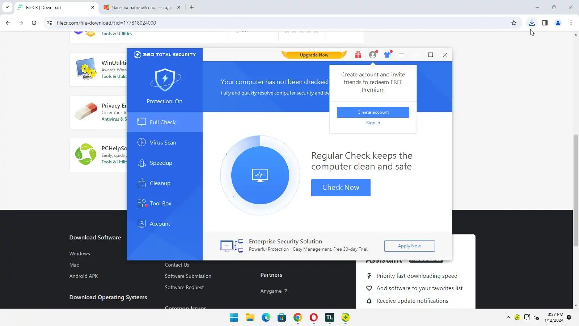Expand Chrome tab search dropdown

point(7,7)
